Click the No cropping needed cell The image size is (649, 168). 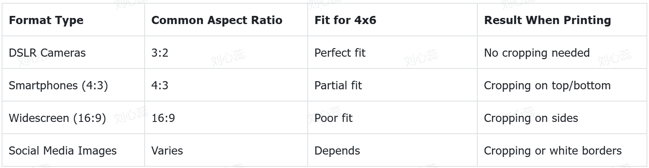click(537, 53)
